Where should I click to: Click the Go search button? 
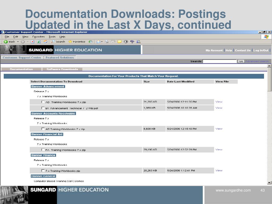pyautogui.click(x=241, y=61)
